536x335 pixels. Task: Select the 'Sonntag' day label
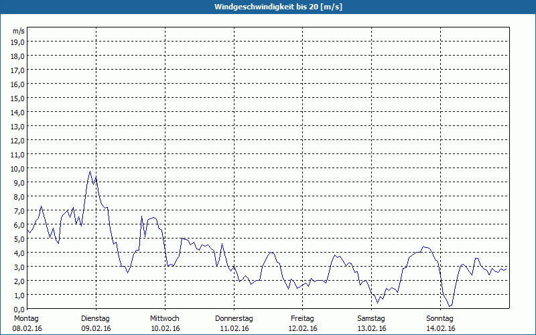(x=440, y=318)
